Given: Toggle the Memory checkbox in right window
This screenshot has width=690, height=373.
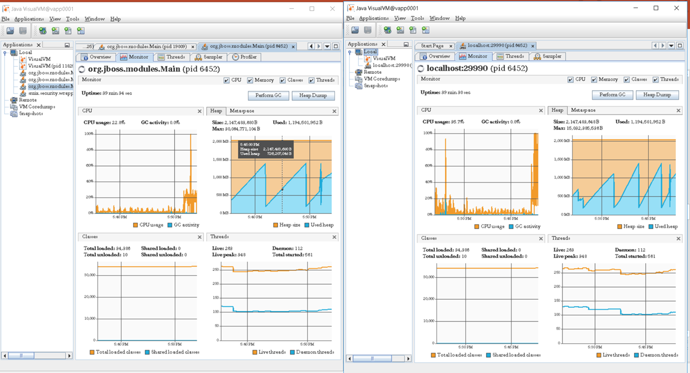Looking at the screenshot, I should [x=594, y=80].
